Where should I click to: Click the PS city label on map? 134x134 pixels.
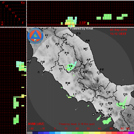79,33
